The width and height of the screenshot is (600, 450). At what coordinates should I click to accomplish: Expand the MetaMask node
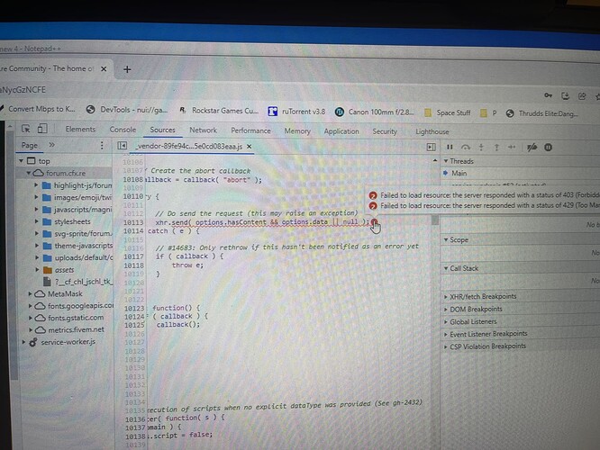click(x=30, y=294)
